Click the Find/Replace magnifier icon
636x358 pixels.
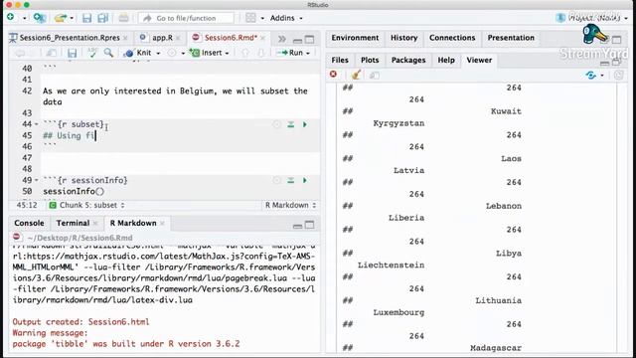(108, 53)
